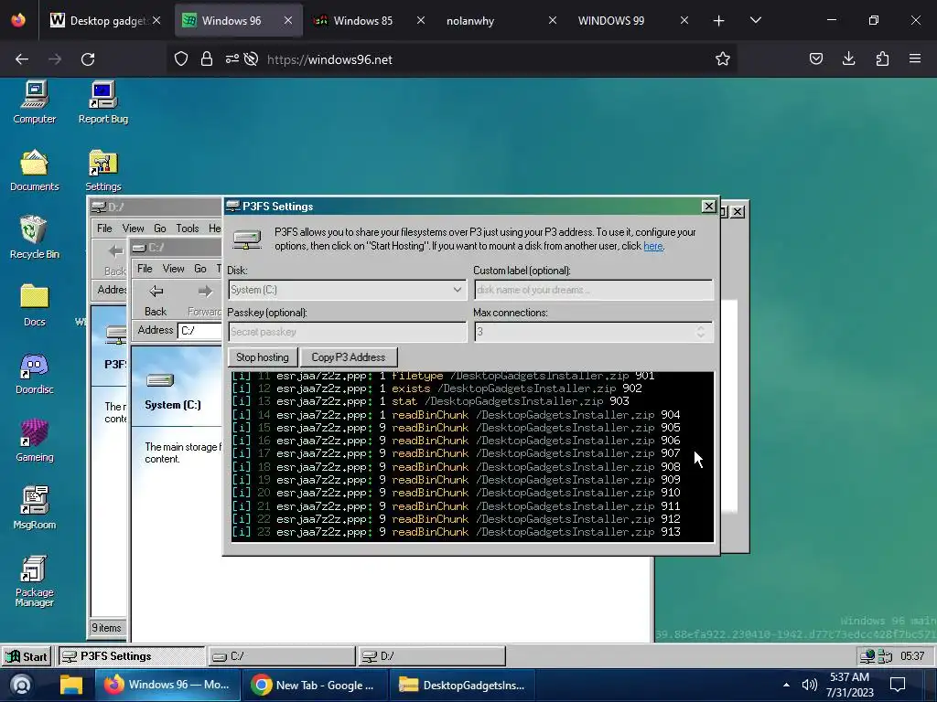
Task: Click Copy P3 Address button
Action: click(349, 357)
